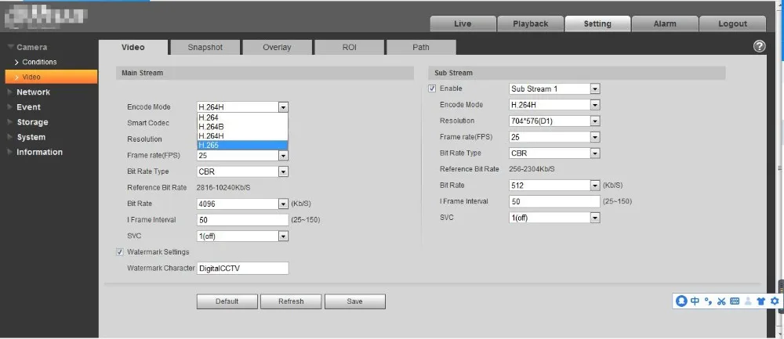Select Video in the sidebar
The height and width of the screenshot is (339, 784).
(x=52, y=77)
